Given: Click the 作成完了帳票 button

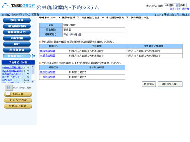Looking at the screenshot, I should point(18,106).
